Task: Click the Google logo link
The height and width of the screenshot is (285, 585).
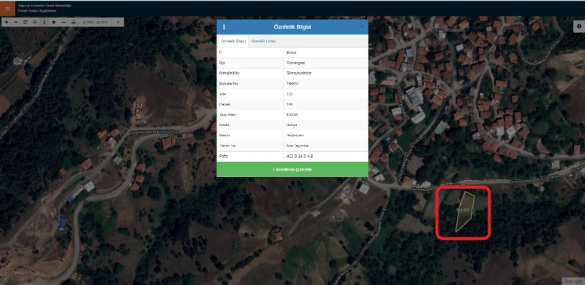Action: pyautogui.click(x=573, y=281)
